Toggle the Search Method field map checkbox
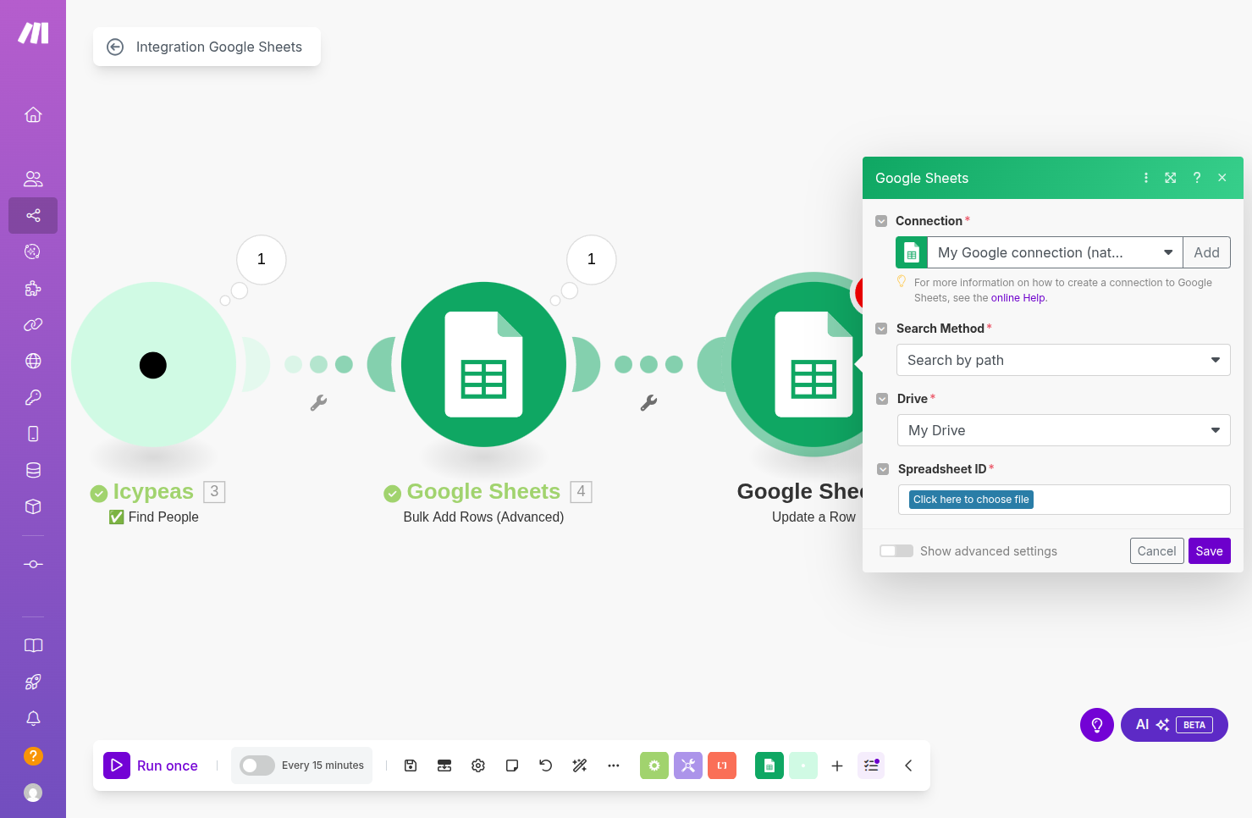The width and height of the screenshot is (1252, 818). (881, 329)
